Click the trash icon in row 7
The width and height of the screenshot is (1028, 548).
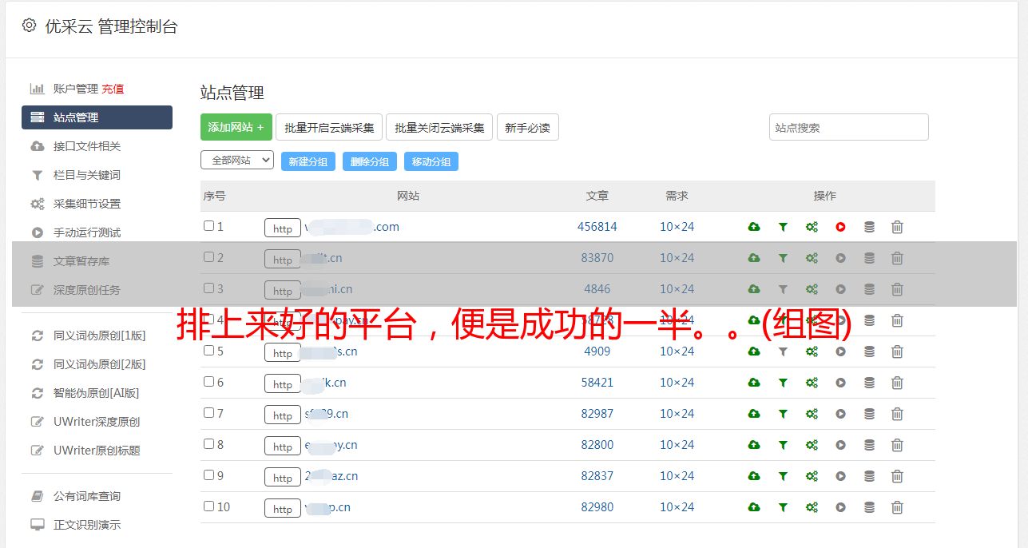pos(897,414)
